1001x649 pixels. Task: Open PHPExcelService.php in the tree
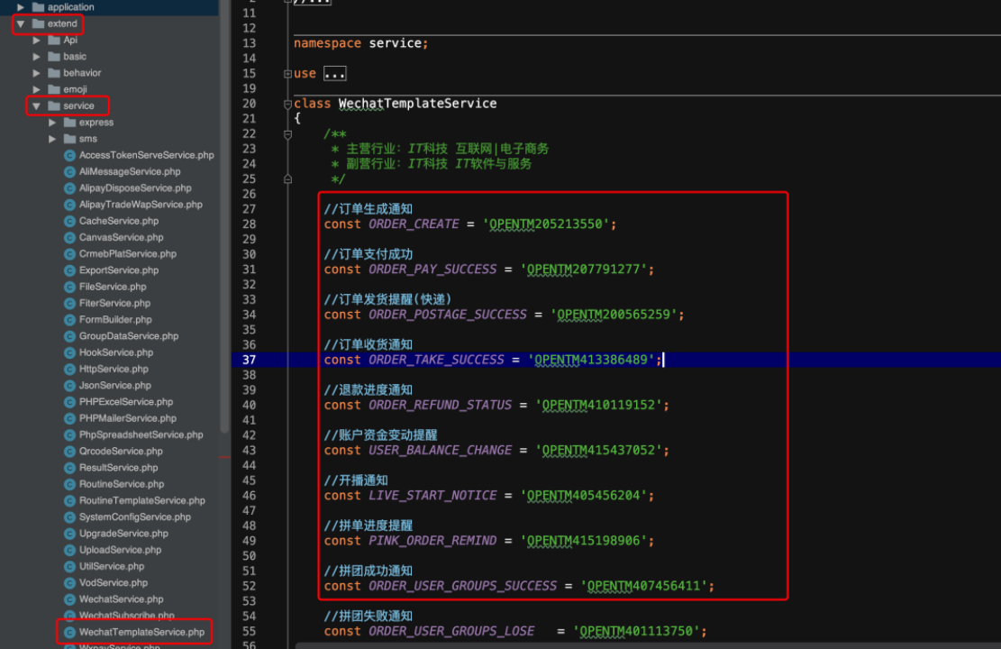(126, 402)
